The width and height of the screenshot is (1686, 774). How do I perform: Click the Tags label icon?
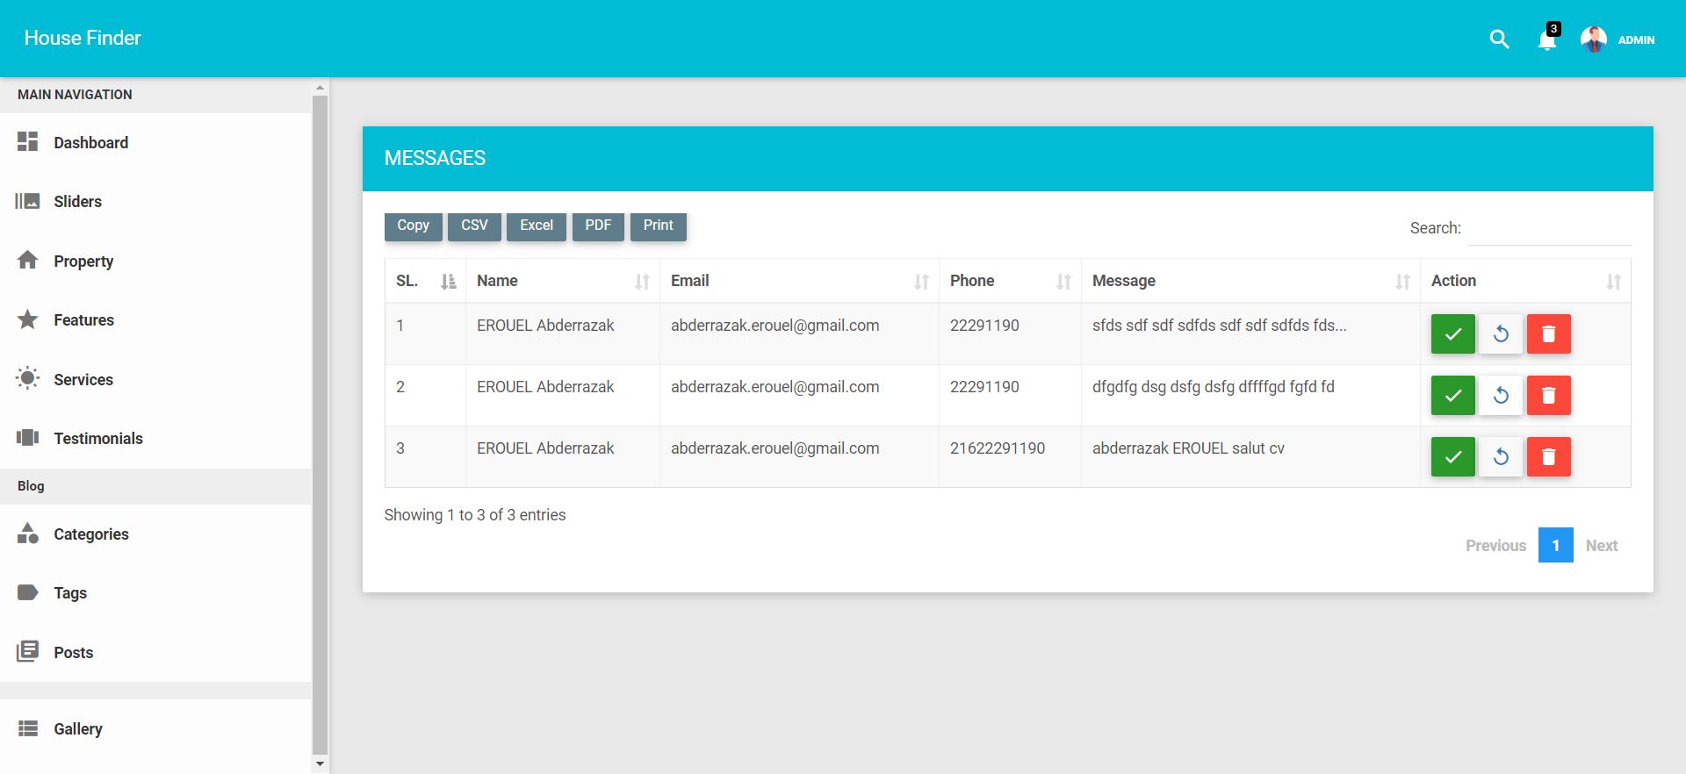(28, 592)
